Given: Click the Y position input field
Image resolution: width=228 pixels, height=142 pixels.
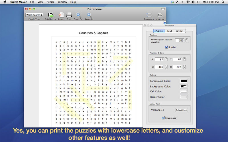Looking at the screenshot, I should coord(177,59).
